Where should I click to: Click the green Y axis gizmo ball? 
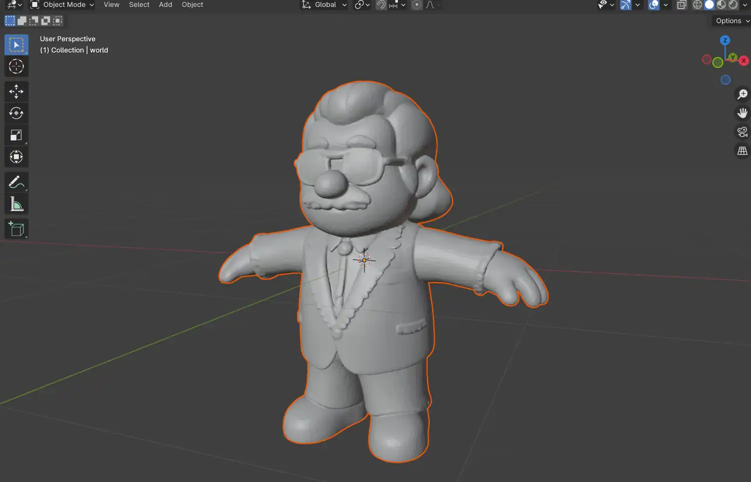733,57
